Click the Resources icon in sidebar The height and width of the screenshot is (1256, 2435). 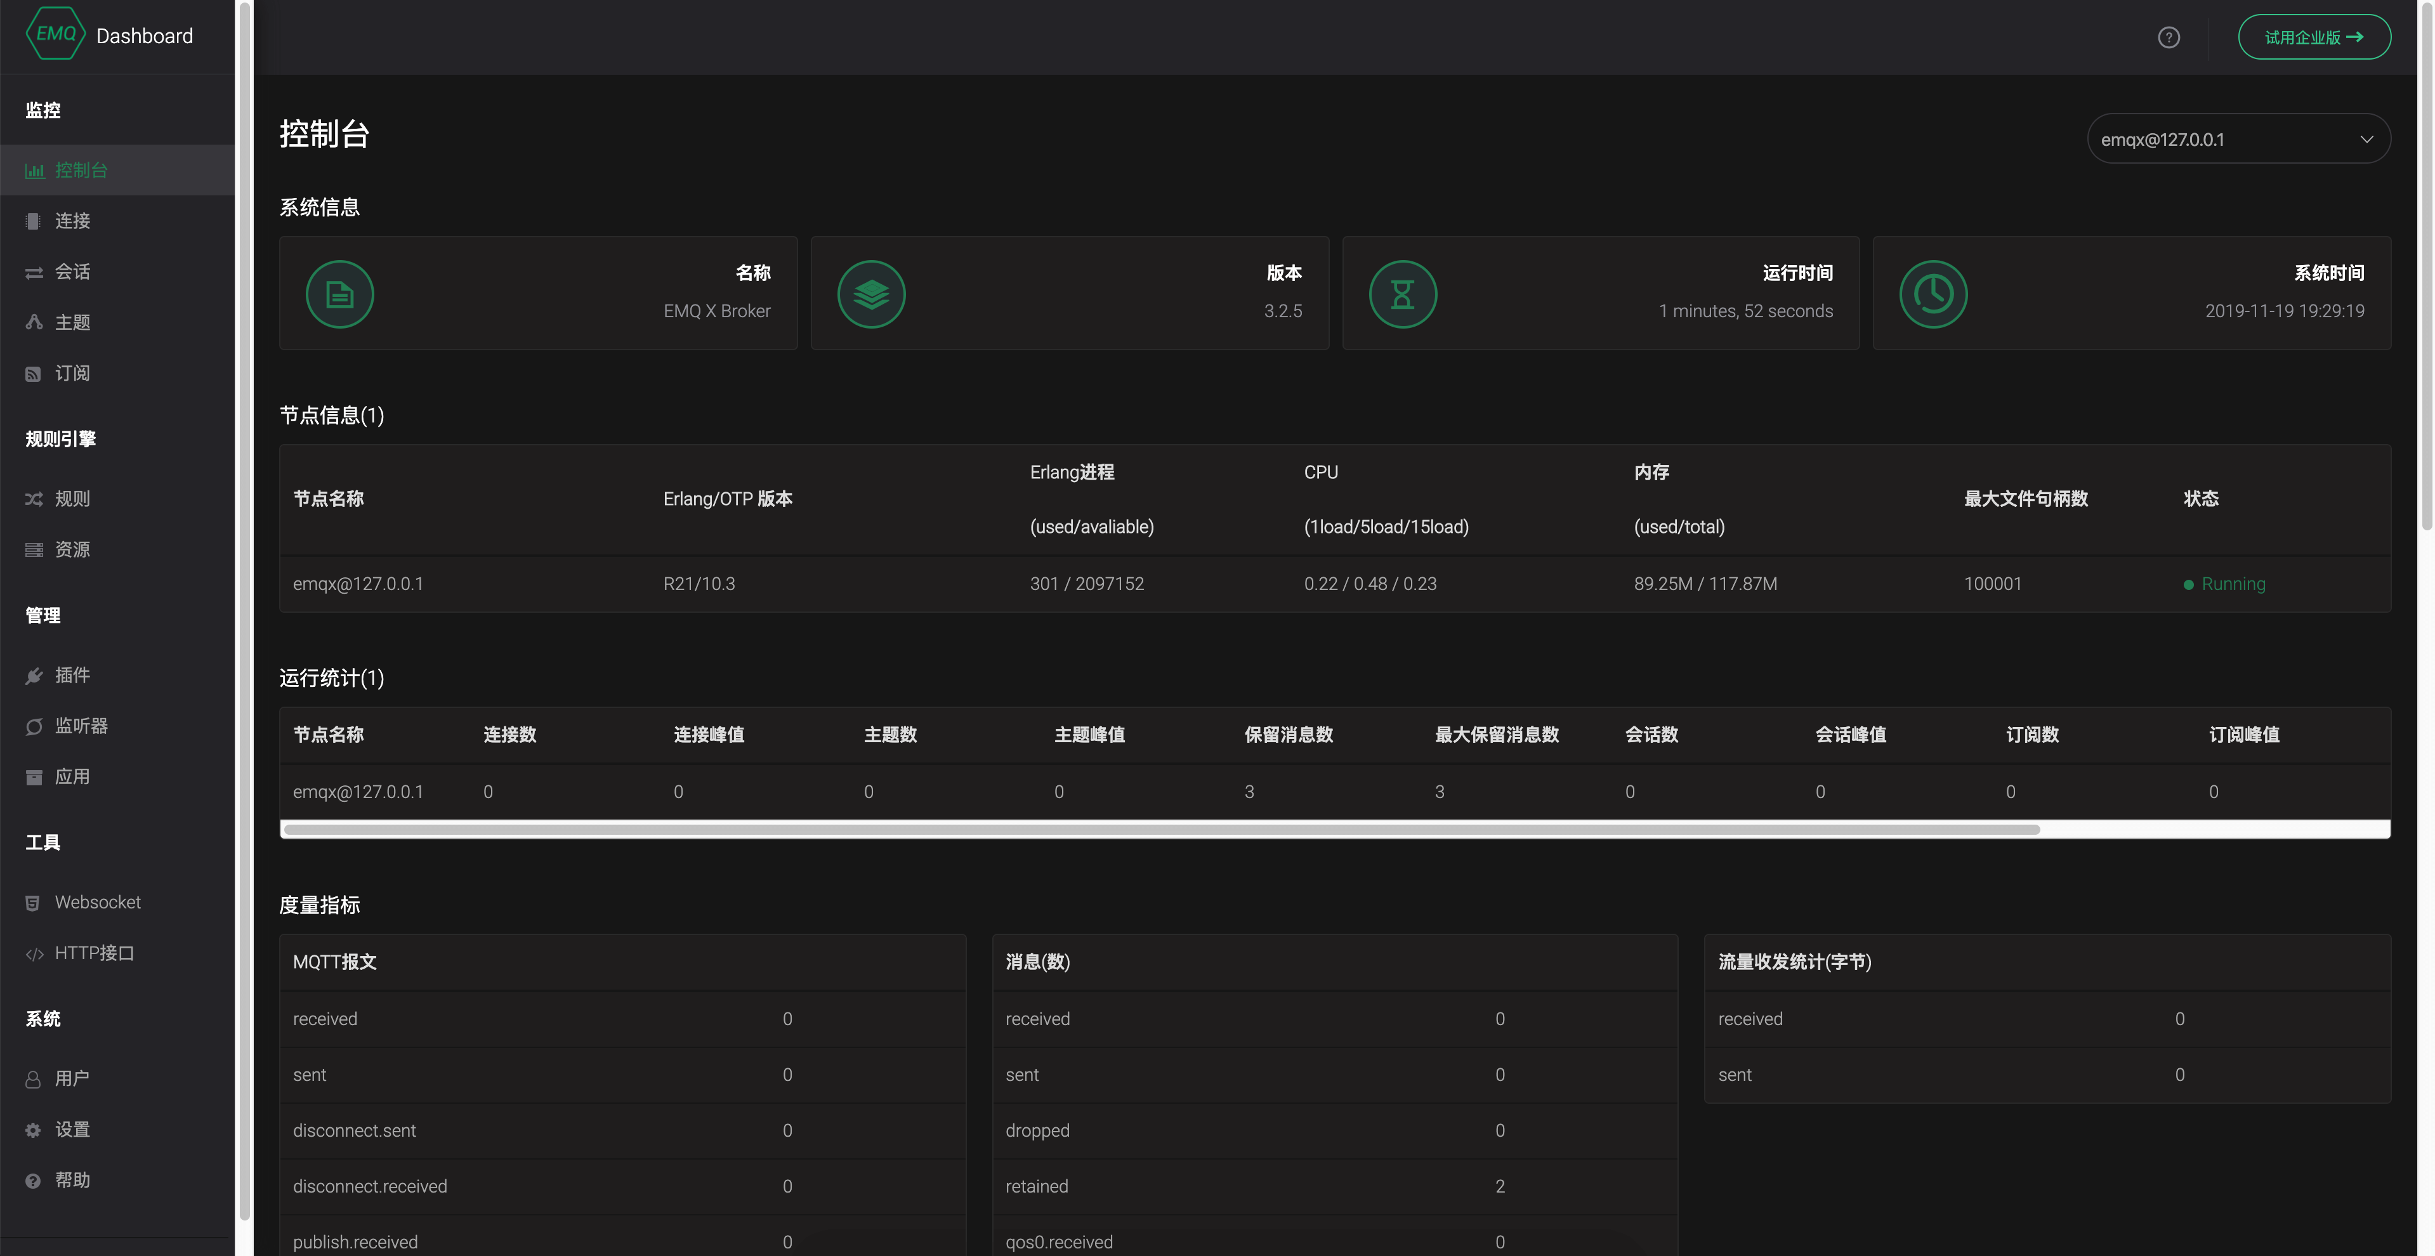tap(33, 549)
